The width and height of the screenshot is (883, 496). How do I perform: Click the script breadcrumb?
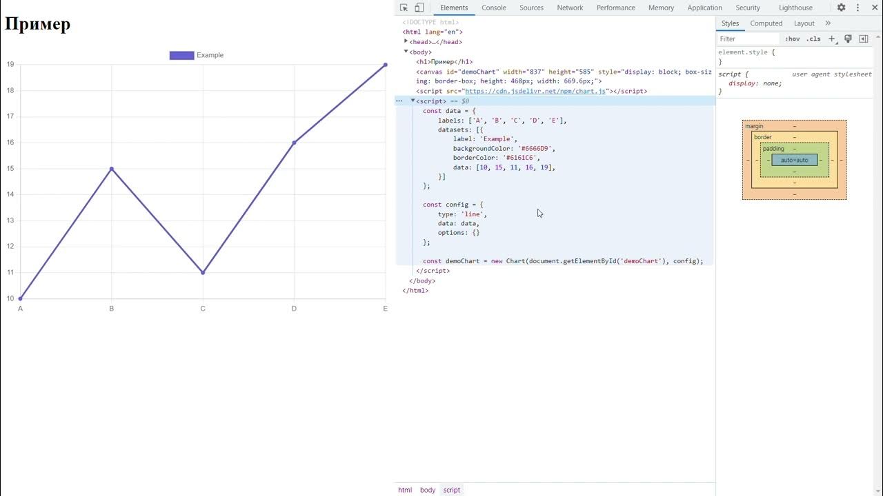click(452, 490)
